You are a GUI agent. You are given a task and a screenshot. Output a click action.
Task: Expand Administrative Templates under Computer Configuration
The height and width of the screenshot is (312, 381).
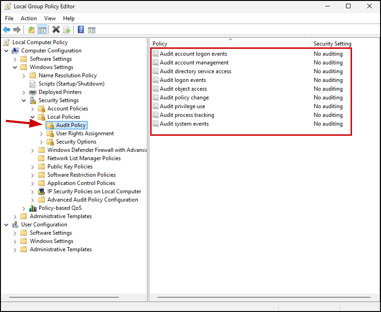tap(15, 216)
